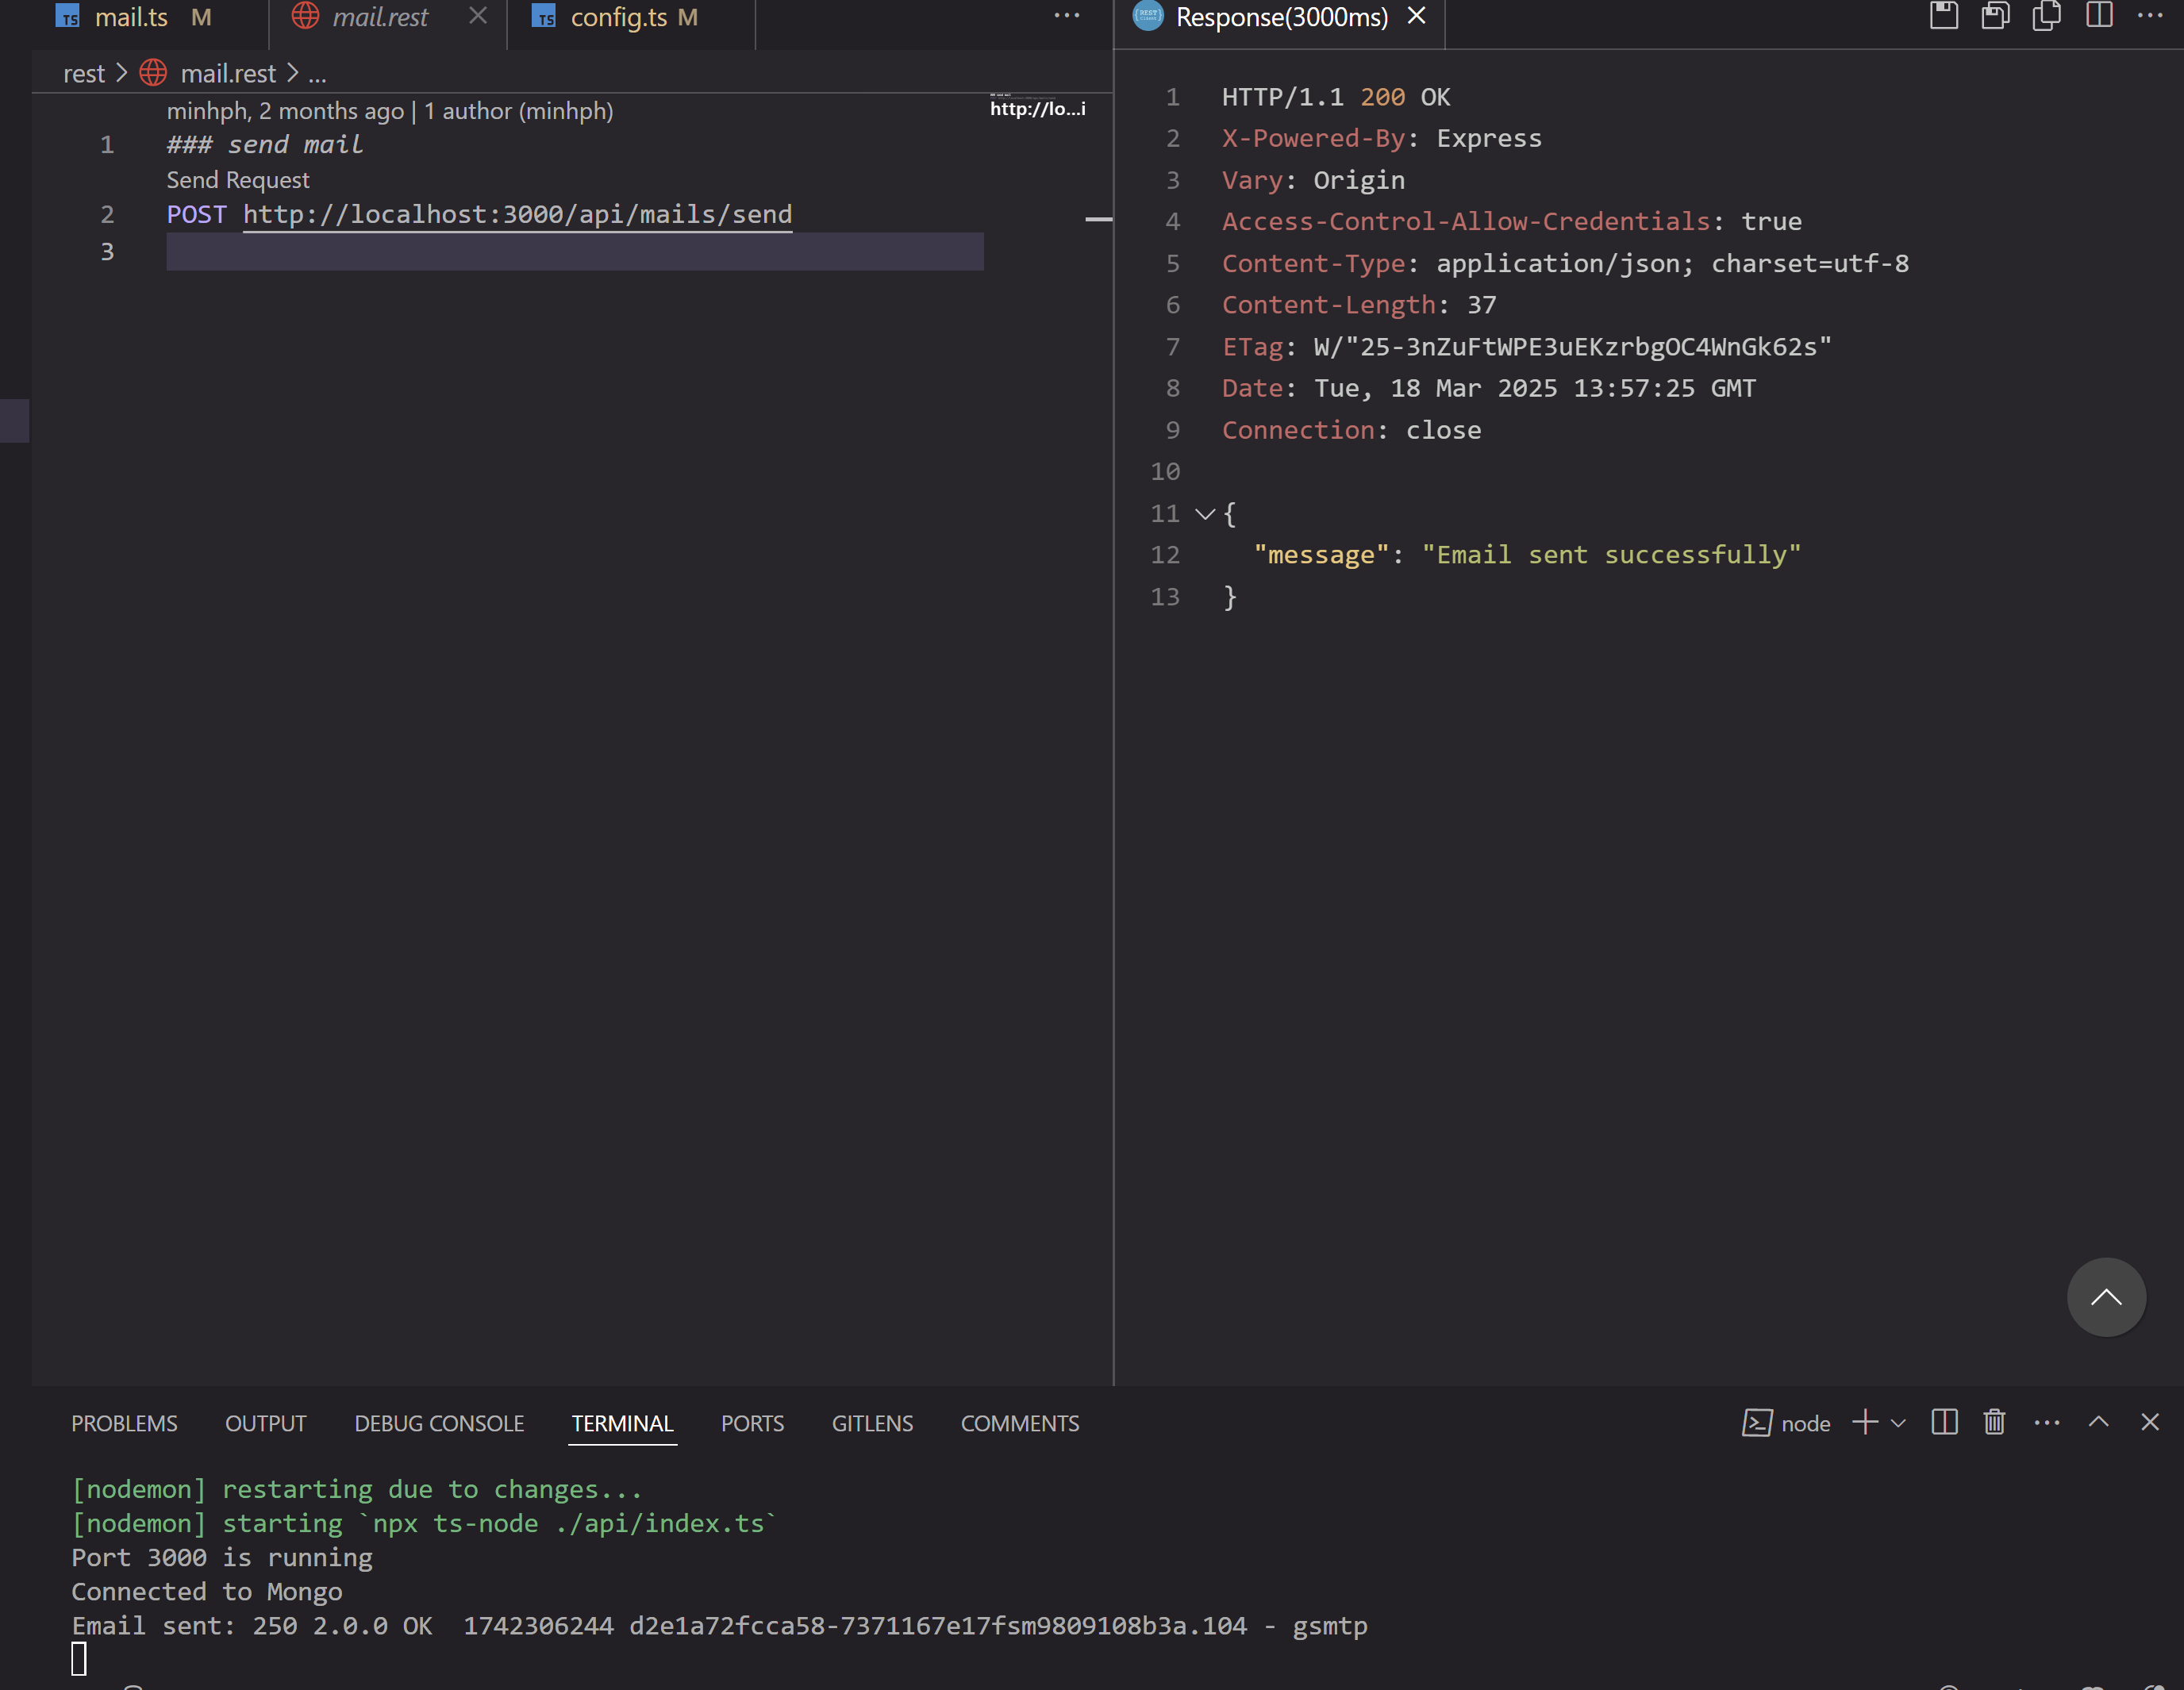Viewport: 2184px width, 1690px height.
Task: Click the scroll to top button
Action: pyautogui.click(x=2106, y=1297)
